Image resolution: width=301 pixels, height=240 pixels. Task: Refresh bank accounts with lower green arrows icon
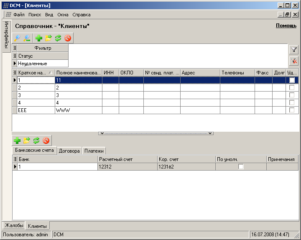click(36, 140)
